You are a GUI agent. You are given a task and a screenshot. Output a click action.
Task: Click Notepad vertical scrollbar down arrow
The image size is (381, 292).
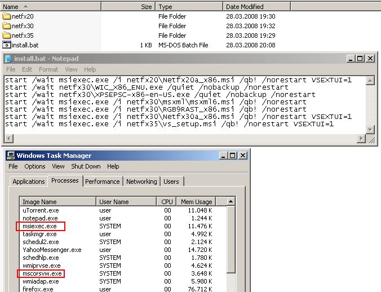click(370, 130)
